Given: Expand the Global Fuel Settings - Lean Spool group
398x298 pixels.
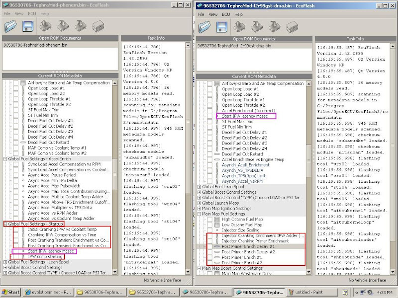Looking at the screenshot, I should pyautogui.click(x=5, y=262).
